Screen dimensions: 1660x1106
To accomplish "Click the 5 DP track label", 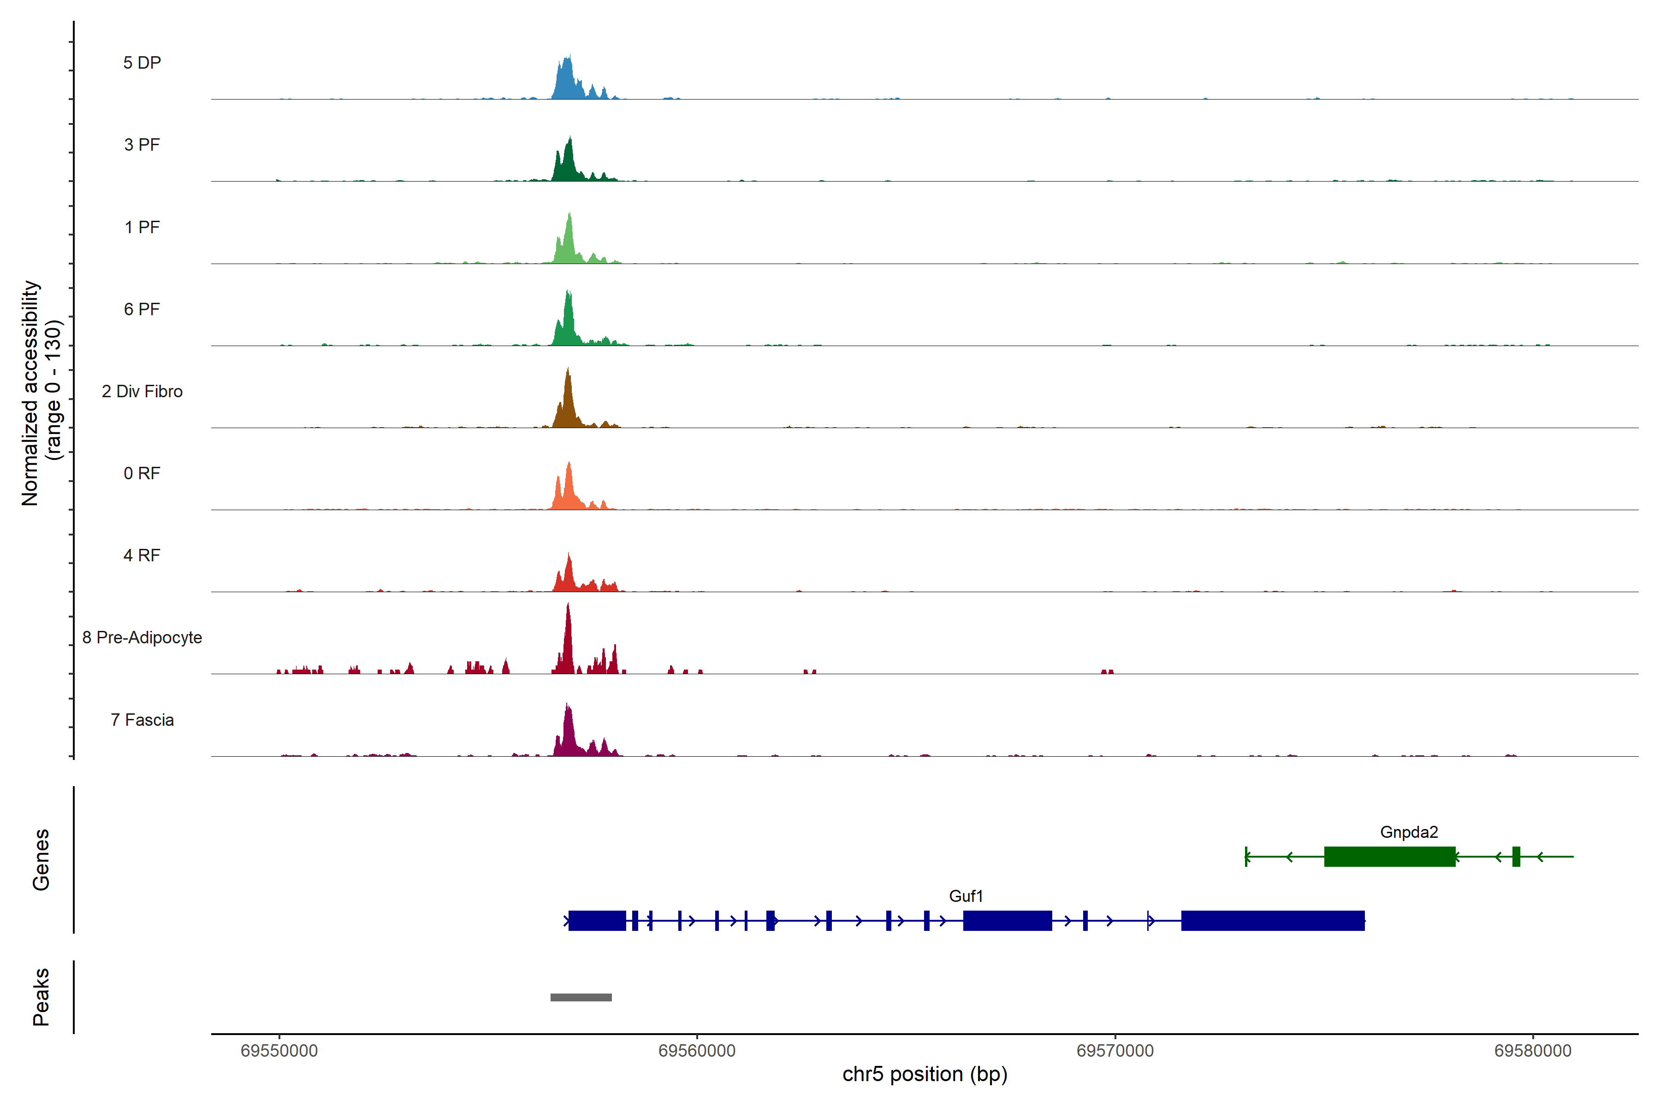I will pos(142,63).
